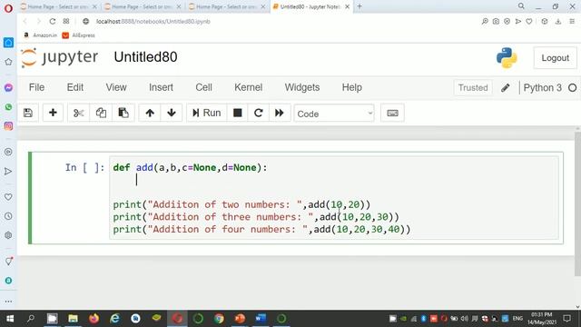
Task: Open a new browser tab
Action: pyautogui.click(x=359, y=6)
